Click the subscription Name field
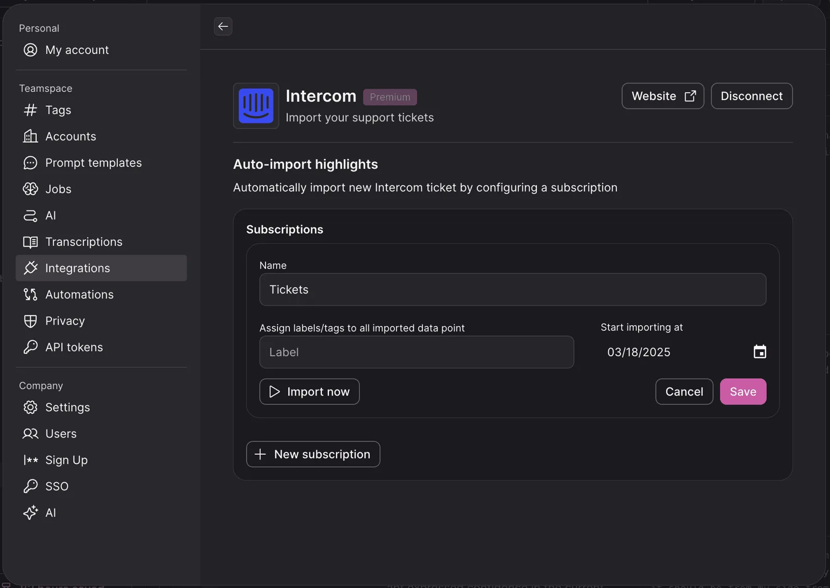Image resolution: width=830 pixels, height=588 pixels. tap(513, 289)
